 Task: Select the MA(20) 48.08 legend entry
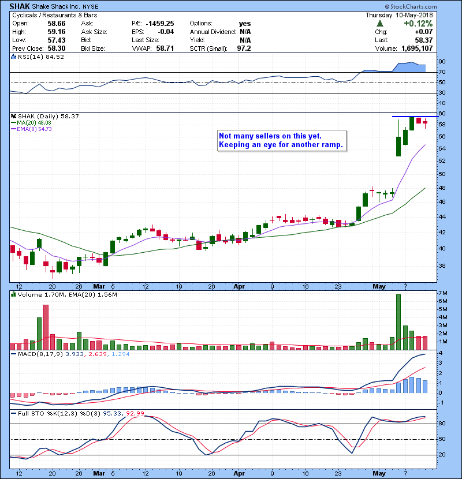pos(31,123)
